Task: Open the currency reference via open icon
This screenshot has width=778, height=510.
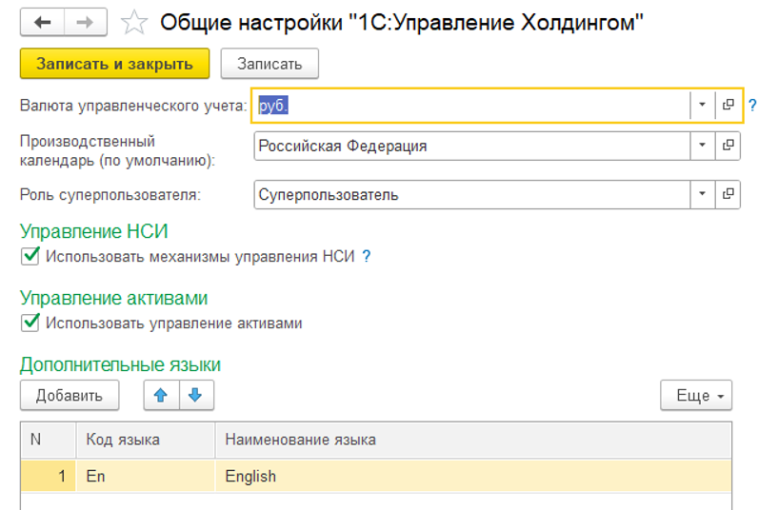Action: [728, 106]
